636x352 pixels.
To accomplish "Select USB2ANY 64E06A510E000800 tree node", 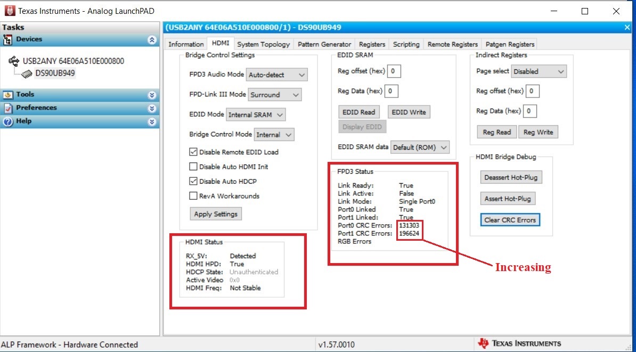I will pos(74,61).
